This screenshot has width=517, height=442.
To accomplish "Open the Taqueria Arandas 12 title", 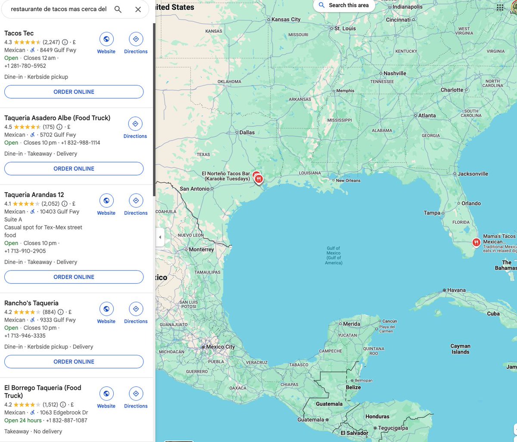I will [x=34, y=194].
